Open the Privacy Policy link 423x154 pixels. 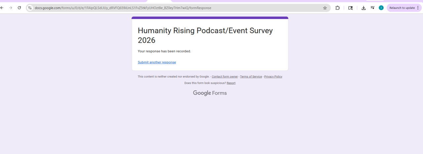273,77
